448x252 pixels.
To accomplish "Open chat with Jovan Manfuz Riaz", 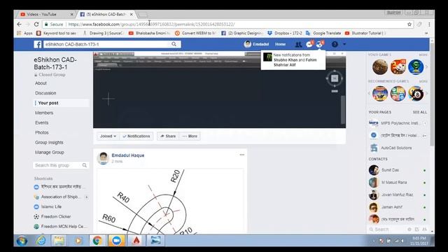I will [397, 195].
